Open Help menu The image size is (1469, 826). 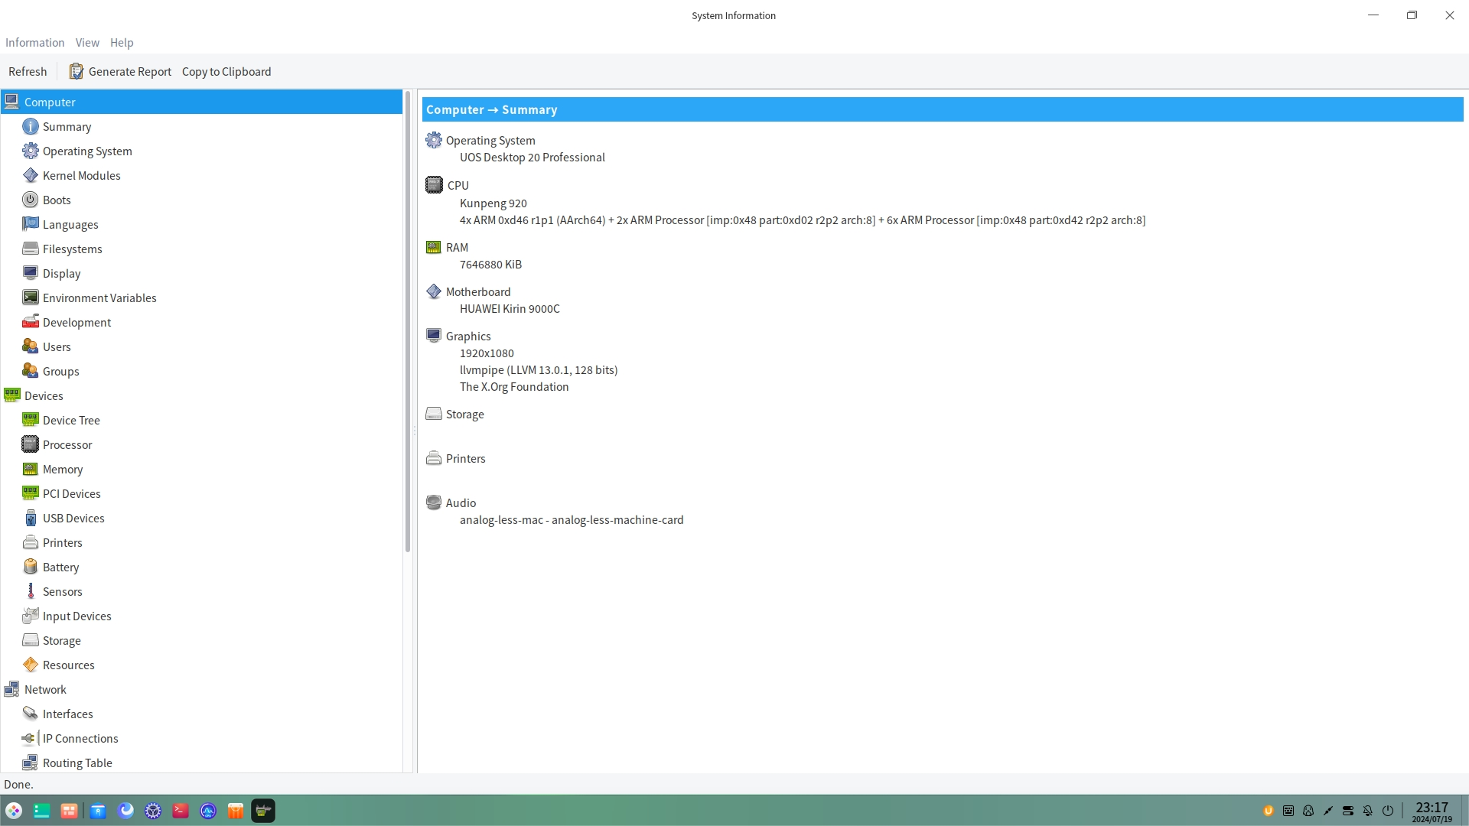(x=122, y=43)
